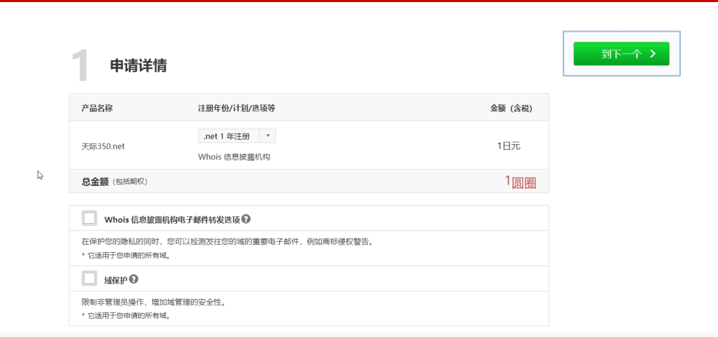Click the red total amount 1圆圈
The width and height of the screenshot is (718, 337).
(520, 181)
